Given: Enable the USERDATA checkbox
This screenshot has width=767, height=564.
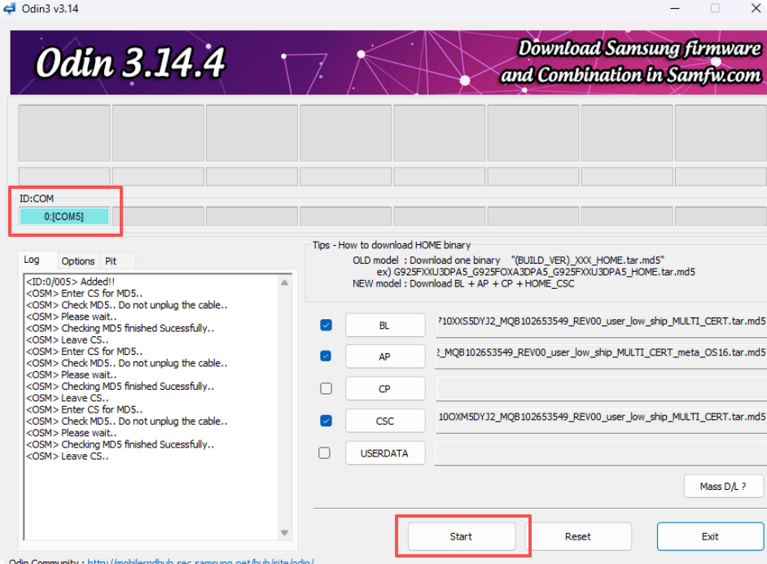Looking at the screenshot, I should (x=324, y=453).
